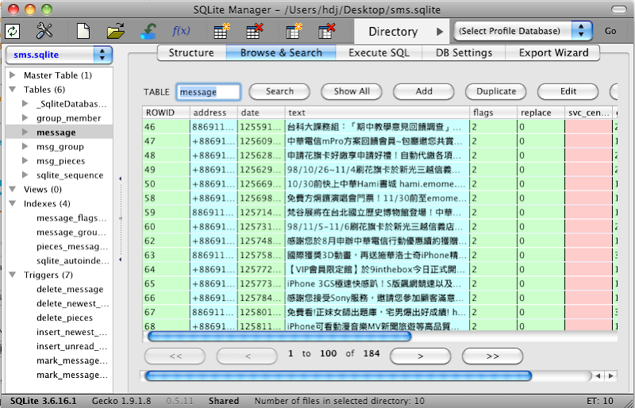Viewport: 635px width, 408px height.
Task: Click text cell starting "iPhone 3GS"
Action: [377, 283]
